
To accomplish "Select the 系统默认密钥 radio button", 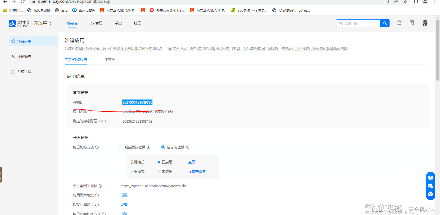I will tap(120, 147).
